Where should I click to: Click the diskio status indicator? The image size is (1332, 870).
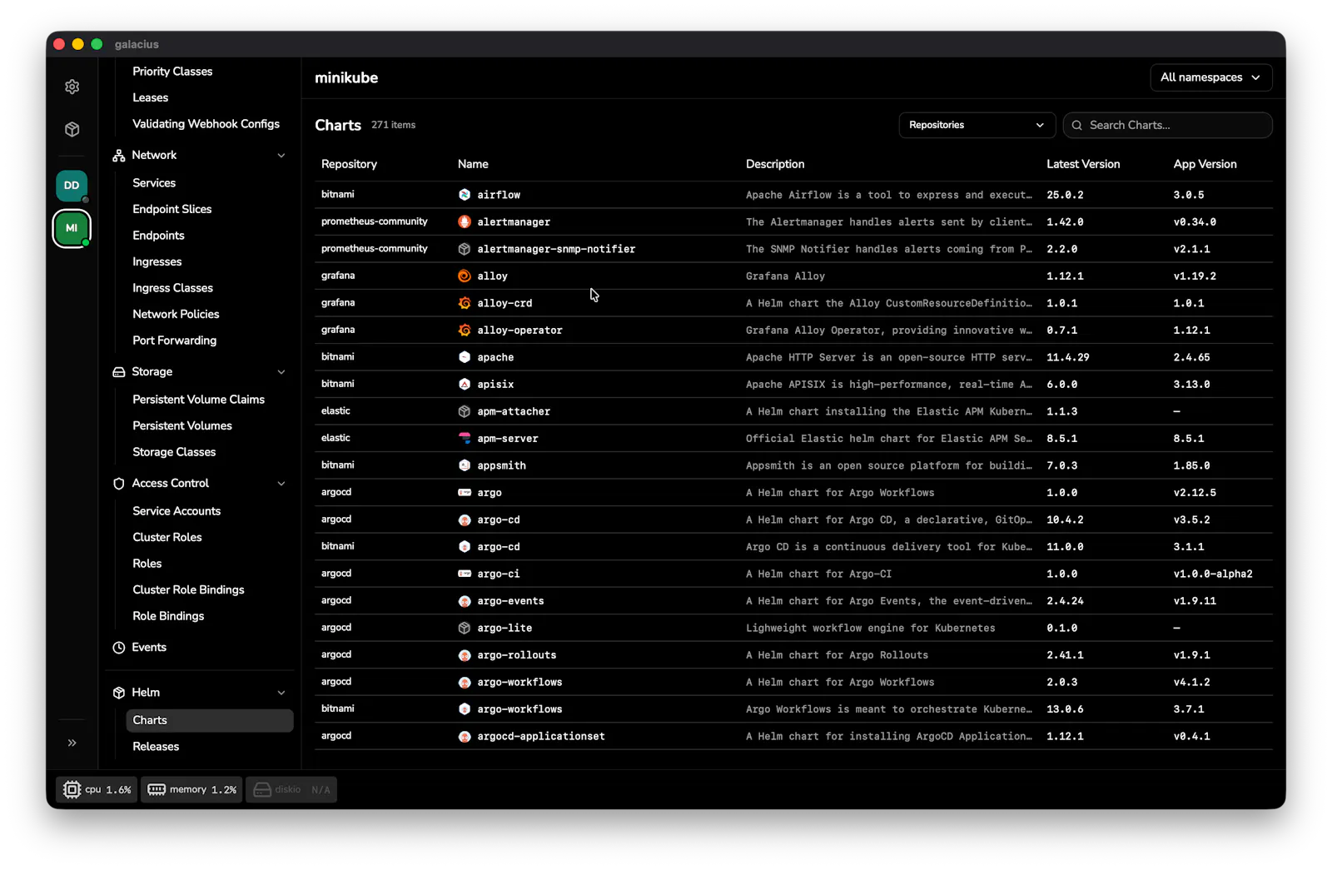point(291,789)
